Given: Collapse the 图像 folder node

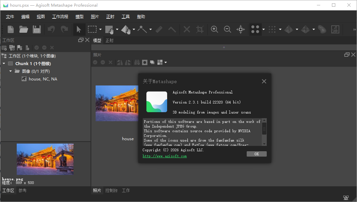Looking at the screenshot, I should click(11, 71).
